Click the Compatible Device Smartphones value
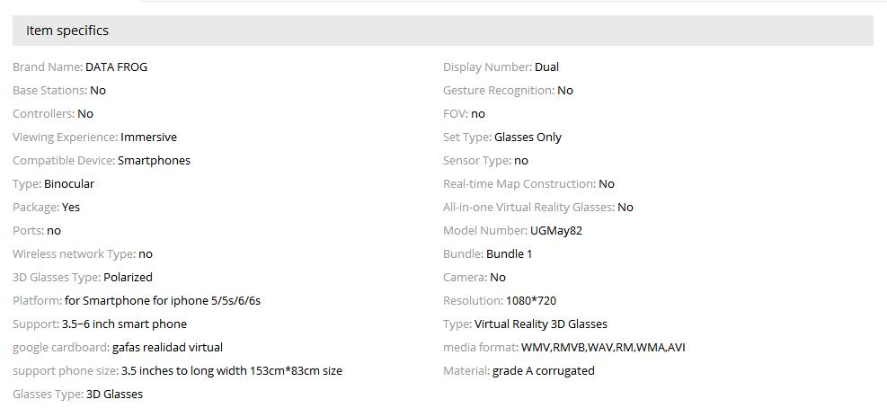887x417 pixels. point(154,160)
